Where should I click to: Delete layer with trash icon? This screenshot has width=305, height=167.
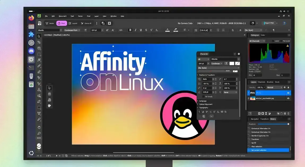[288, 113]
